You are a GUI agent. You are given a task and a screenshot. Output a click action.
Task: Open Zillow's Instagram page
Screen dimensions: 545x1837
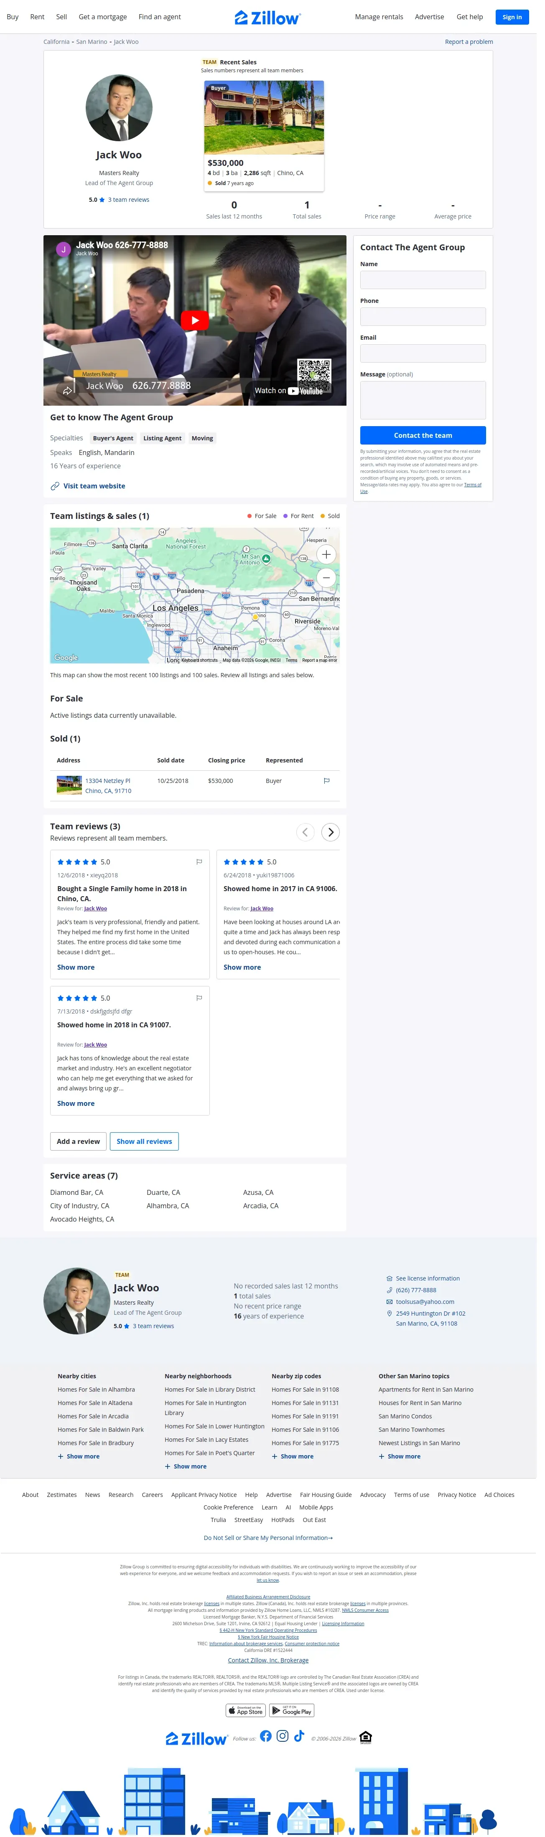[283, 1736]
